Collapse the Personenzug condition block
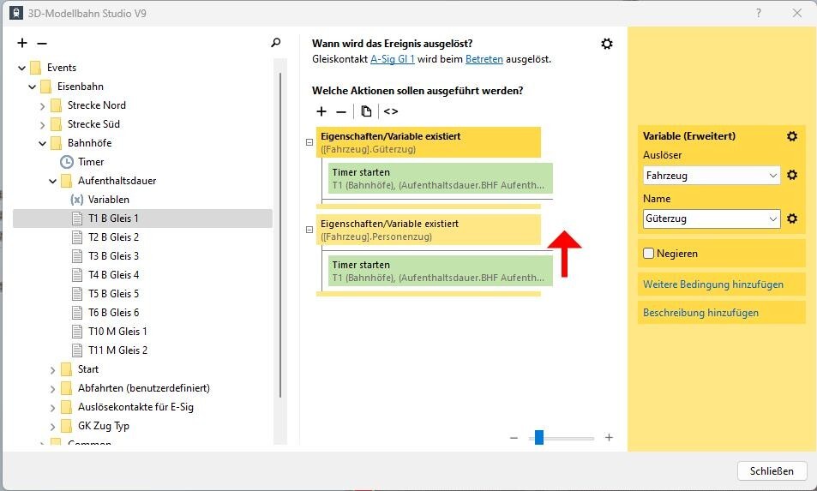The width and height of the screenshot is (817, 491). (309, 230)
